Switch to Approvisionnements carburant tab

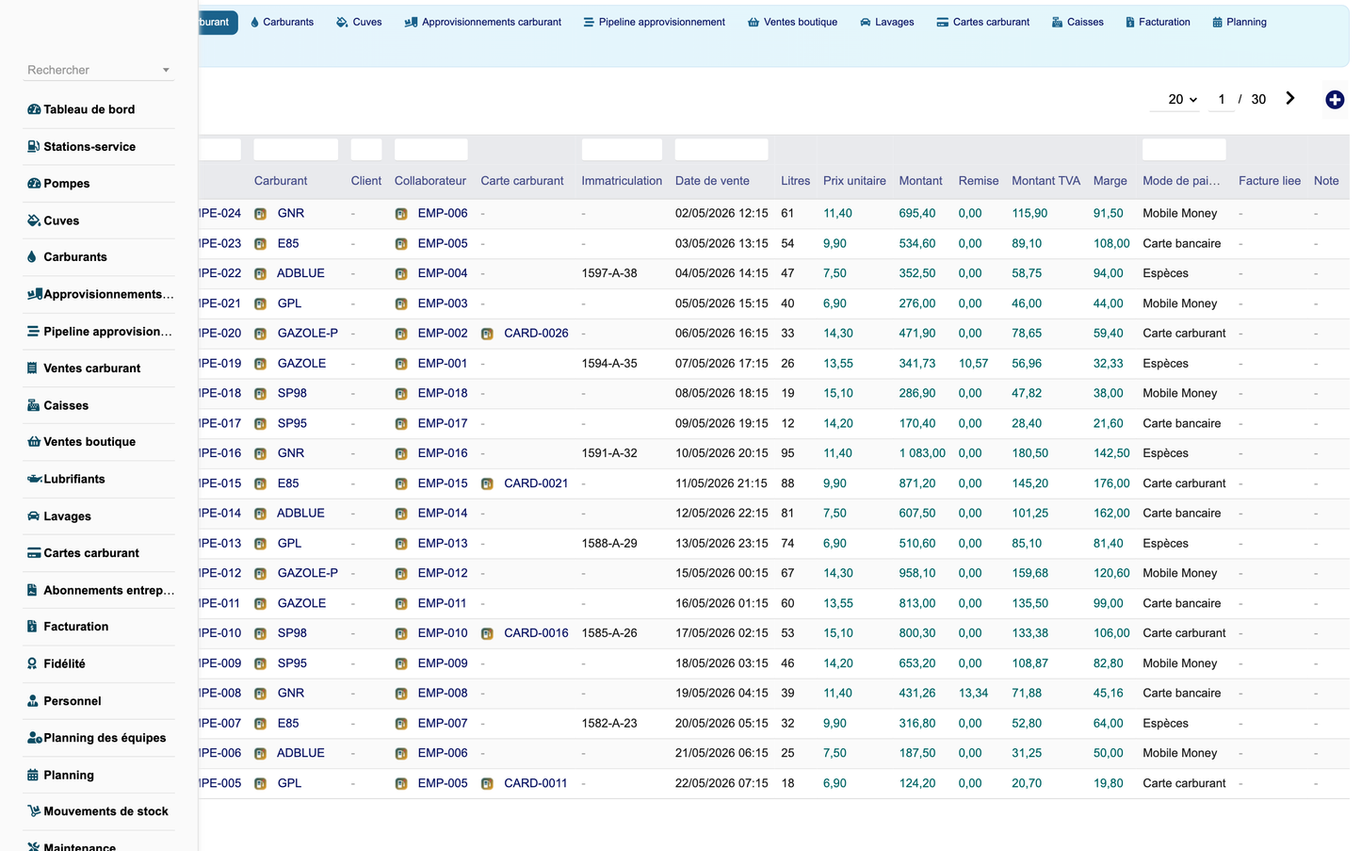pyautogui.click(x=482, y=22)
